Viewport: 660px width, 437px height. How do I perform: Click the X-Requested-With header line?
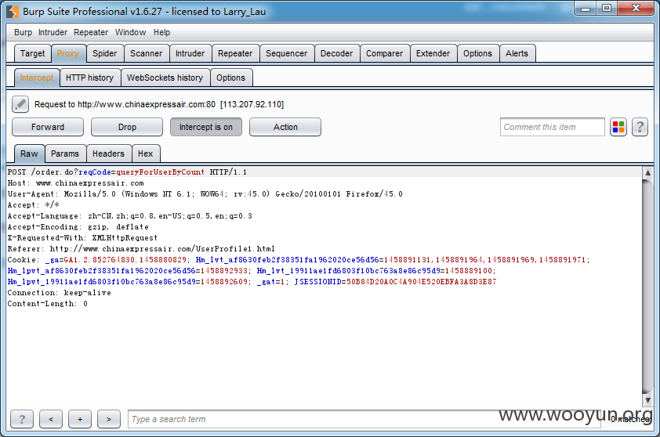(82, 237)
